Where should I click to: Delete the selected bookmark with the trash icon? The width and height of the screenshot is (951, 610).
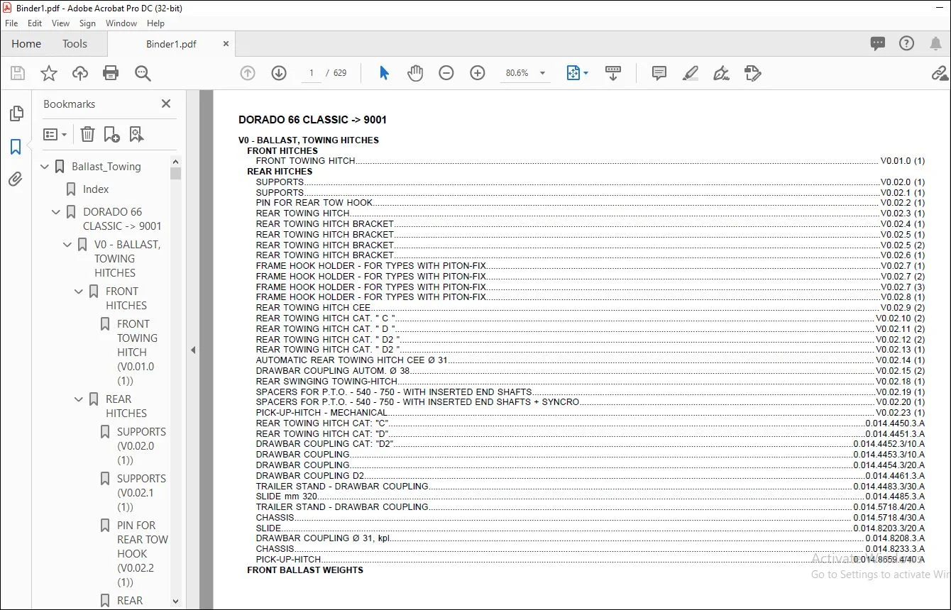coord(87,134)
